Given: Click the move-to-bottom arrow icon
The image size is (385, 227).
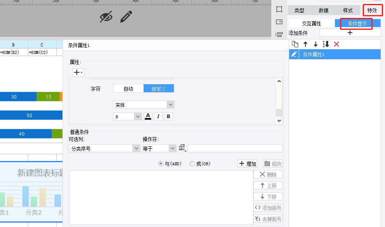Looking at the screenshot, I should [326, 44].
